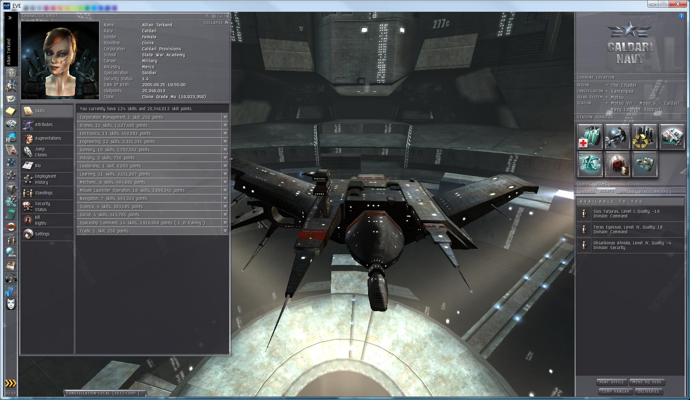Switch to the Attributes section
690x400 pixels.
[47, 124]
